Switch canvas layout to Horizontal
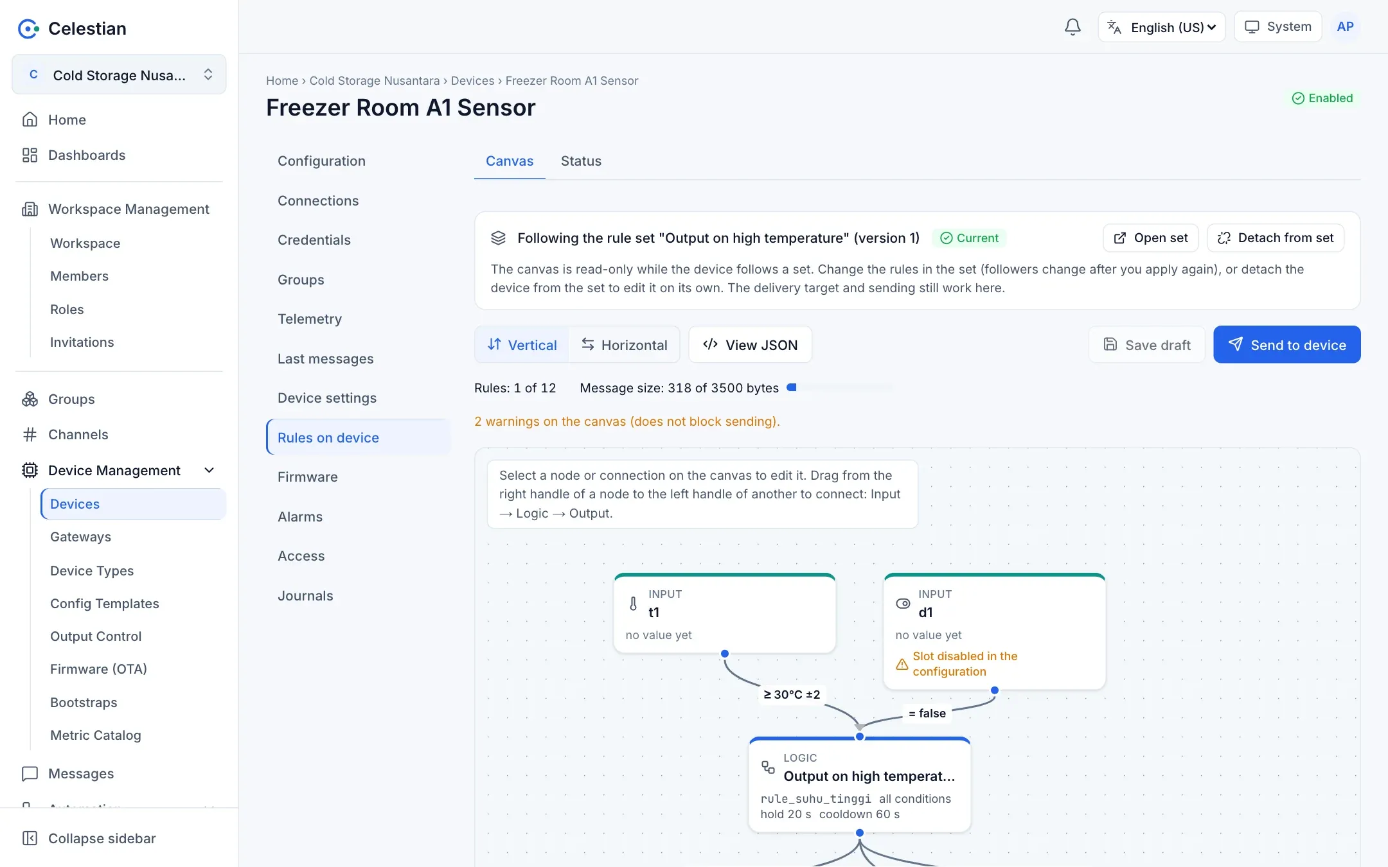Image resolution: width=1388 pixels, height=867 pixels. click(624, 345)
